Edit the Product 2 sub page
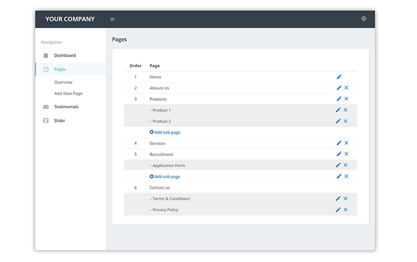 [338, 121]
